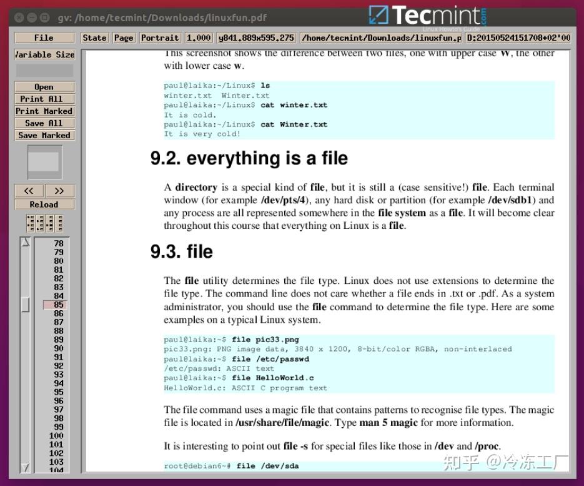Click the Save All button
Image resolution: width=584 pixels, height=486 pixels.
pyautogui.click(x=44, y=123)
